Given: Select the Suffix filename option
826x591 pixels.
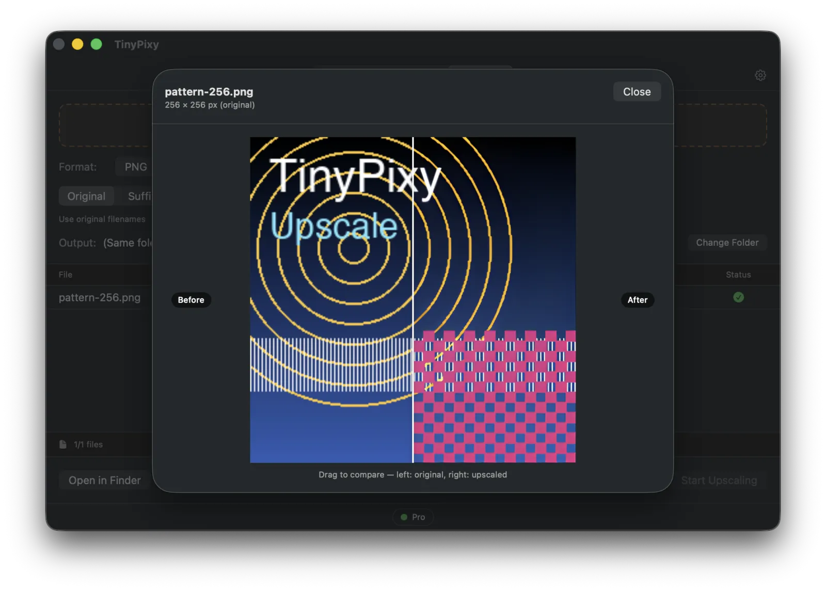Looking at the screenshot, I should (x=139, y=196).
